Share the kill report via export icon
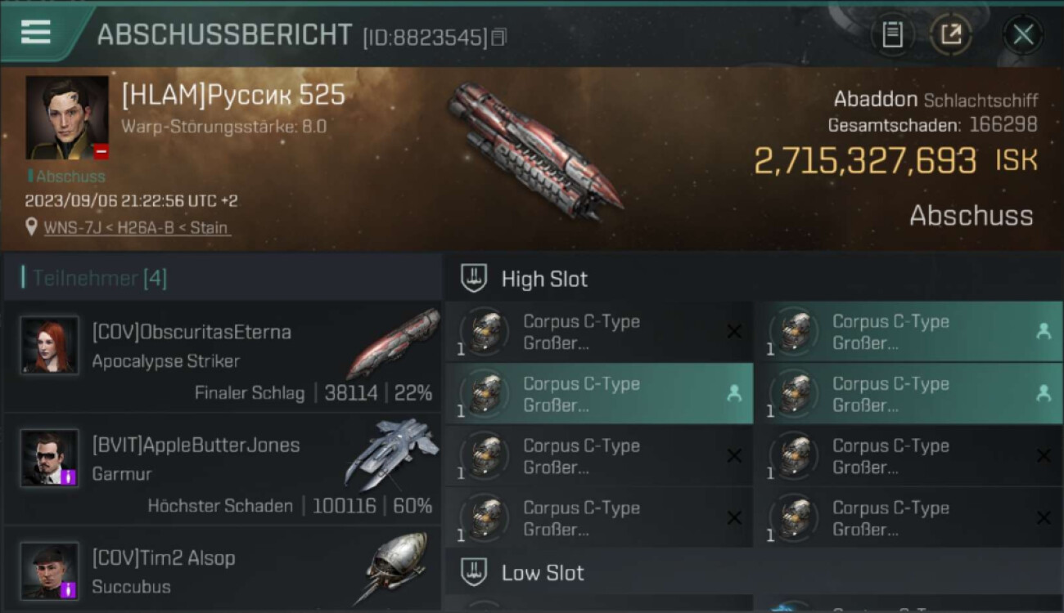 pos(951,34)
